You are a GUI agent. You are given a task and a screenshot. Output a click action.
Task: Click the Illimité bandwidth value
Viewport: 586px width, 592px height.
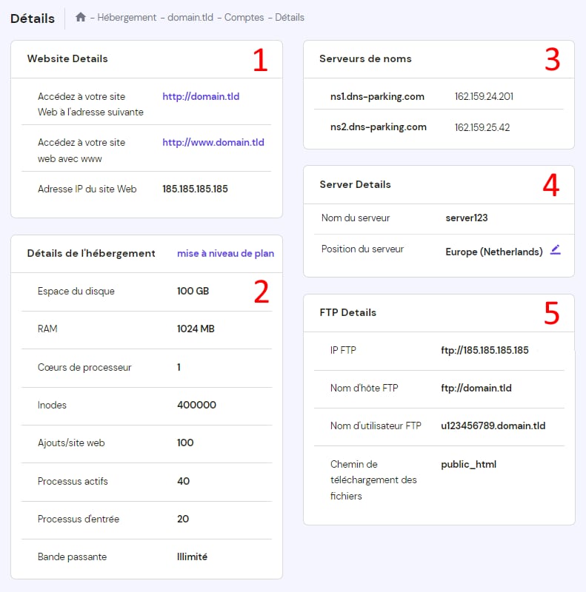(x=192, y=556)
